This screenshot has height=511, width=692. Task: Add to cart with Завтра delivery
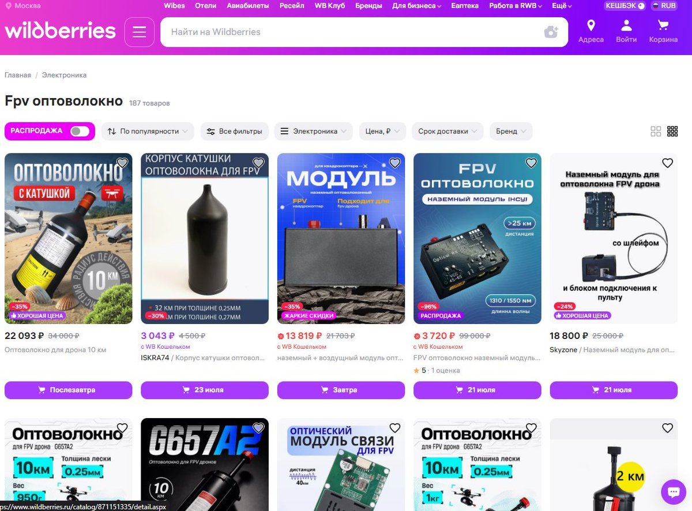(341, 390)
